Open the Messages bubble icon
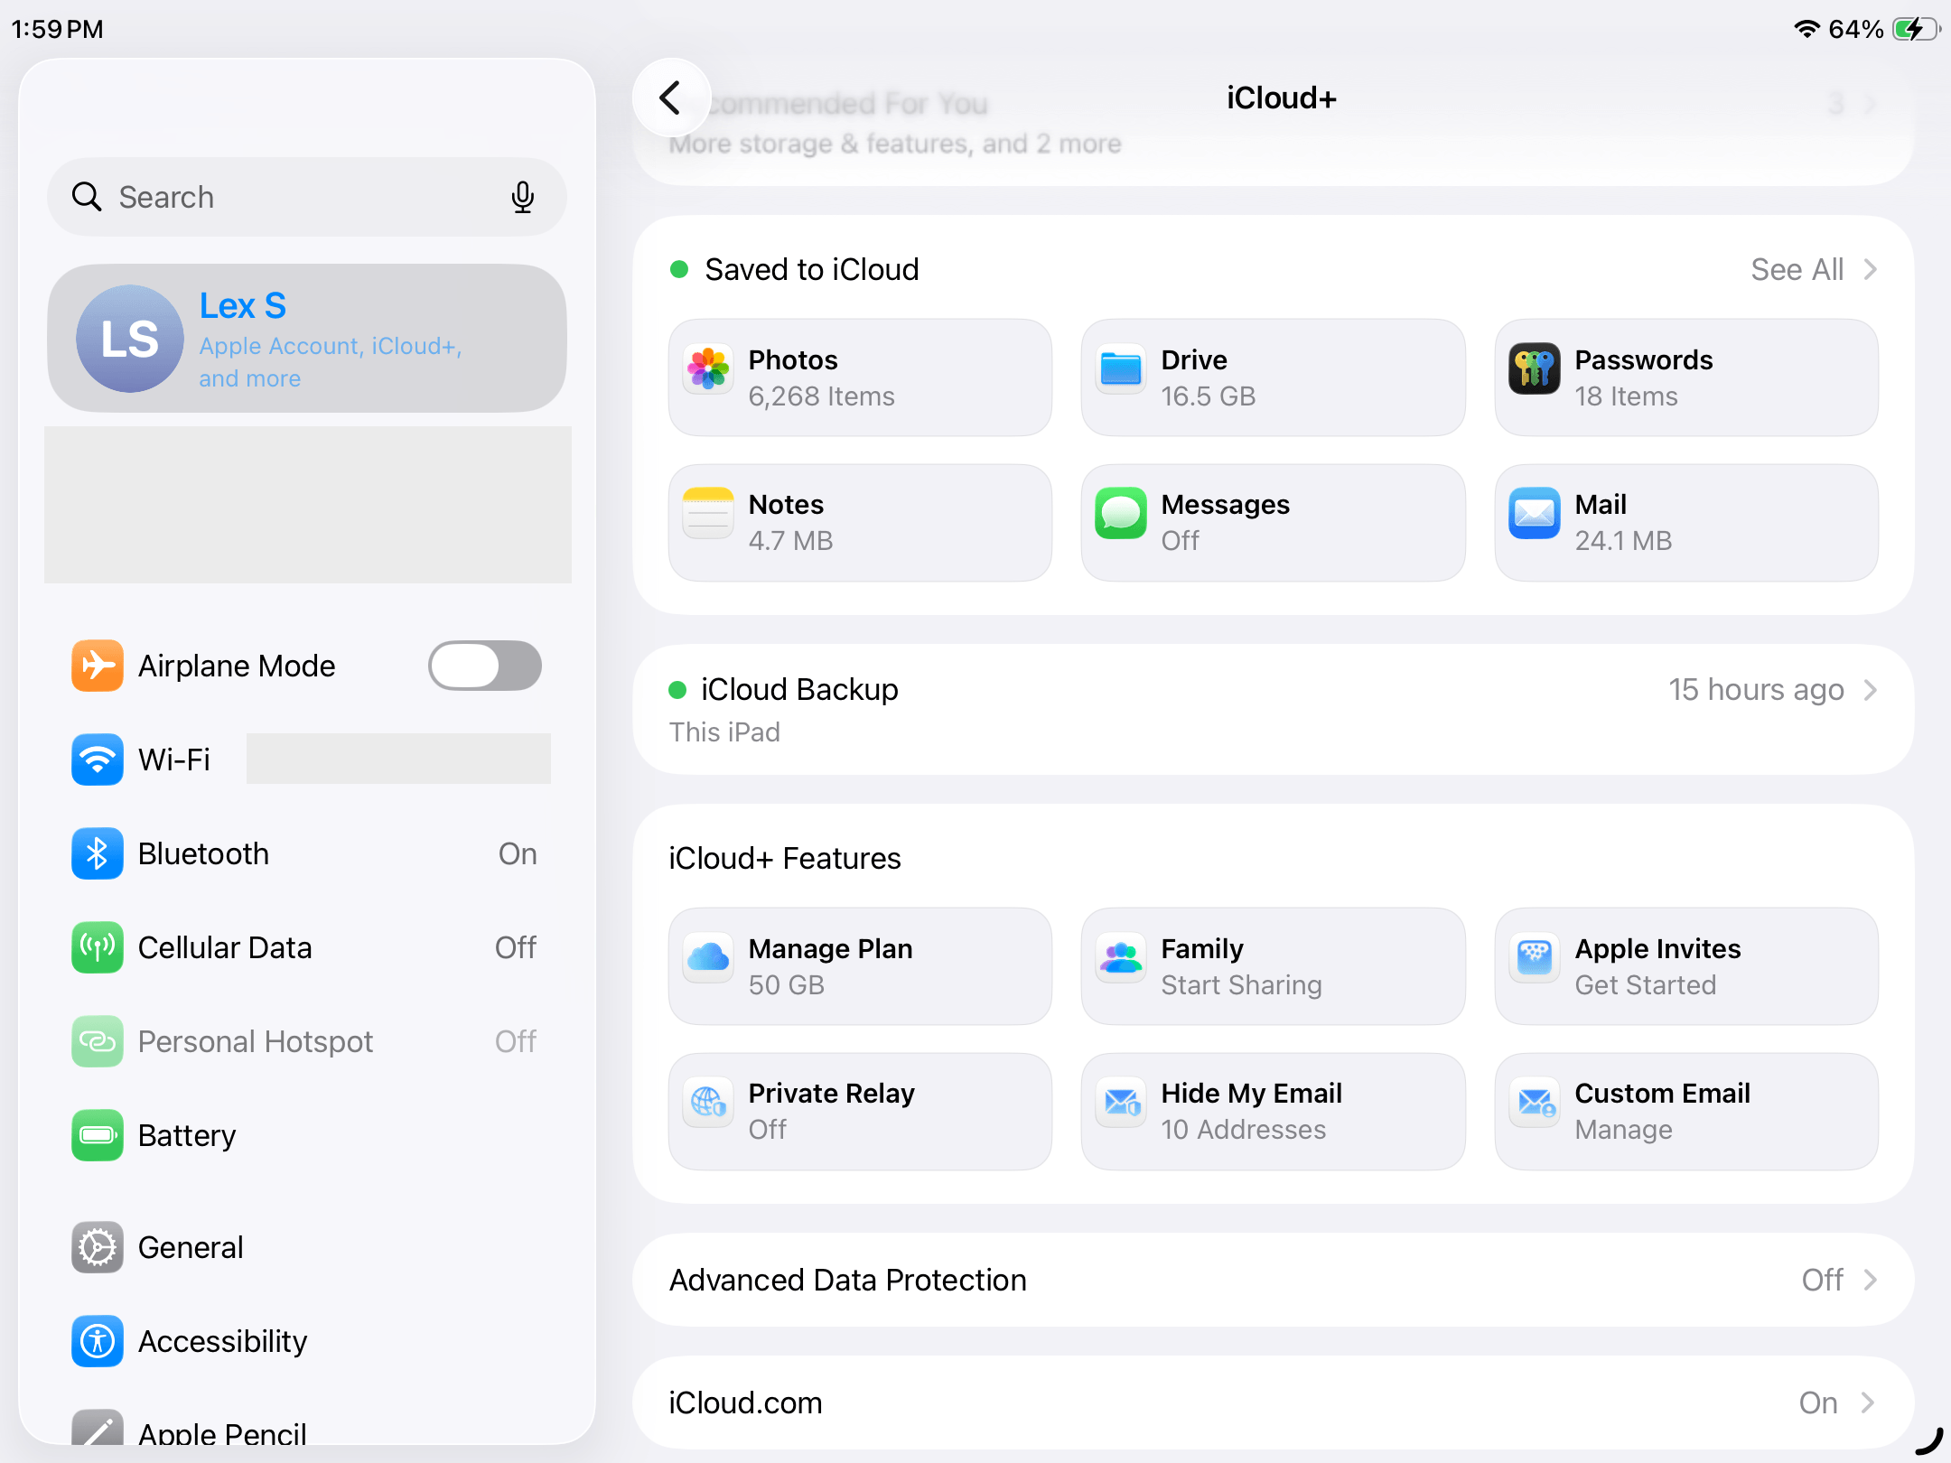The width and height of the screenshot is (1951, 1463). coord(1121,513)
